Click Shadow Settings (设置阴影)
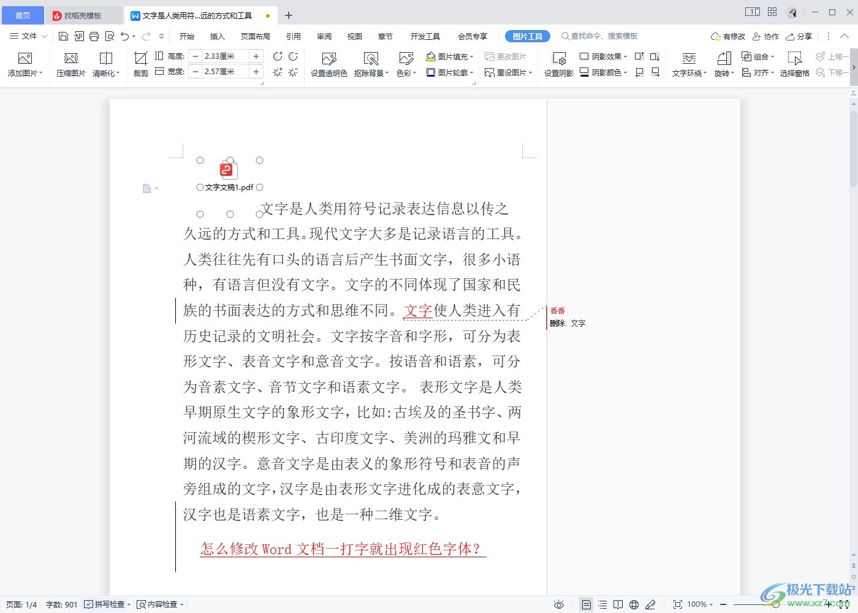This screenshot has width=858, height=613. 559,64
